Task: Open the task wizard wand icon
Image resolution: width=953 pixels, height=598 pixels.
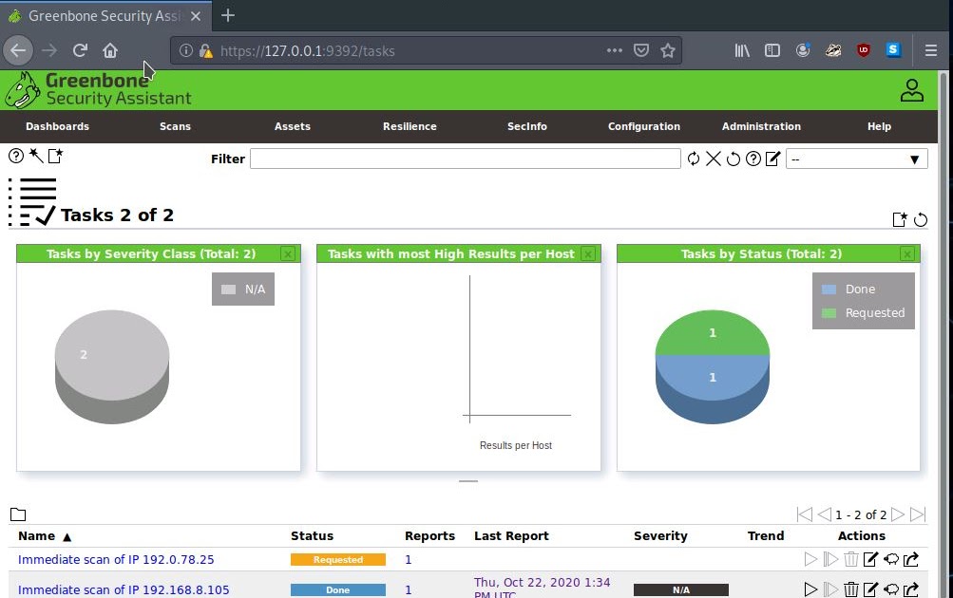Action: 36,156
